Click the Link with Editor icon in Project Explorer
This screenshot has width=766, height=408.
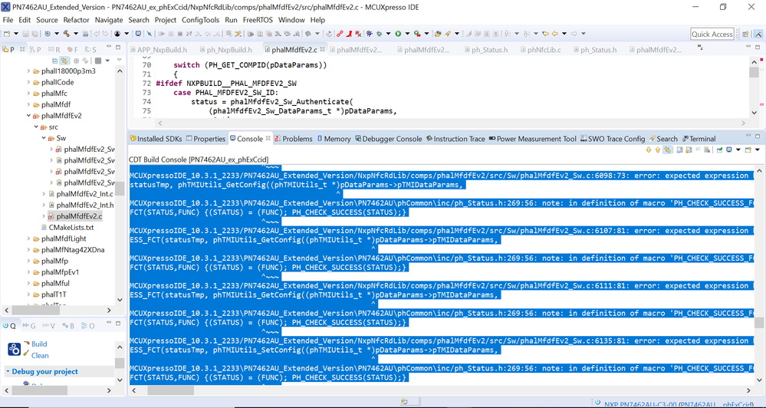64,61
